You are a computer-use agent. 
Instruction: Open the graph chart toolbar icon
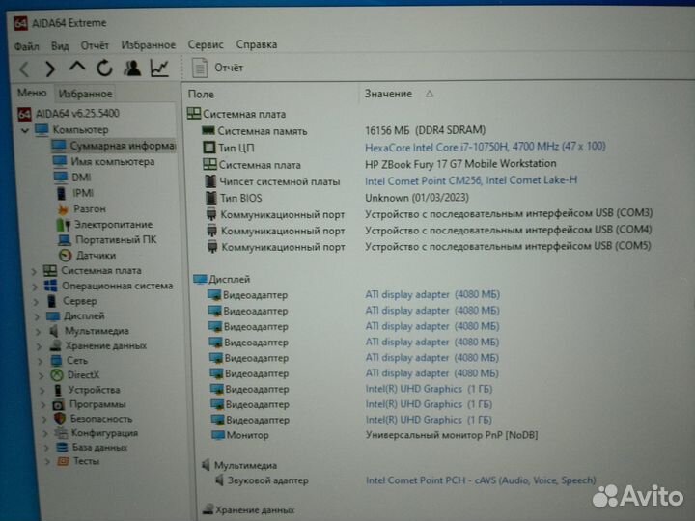(159, 68)
